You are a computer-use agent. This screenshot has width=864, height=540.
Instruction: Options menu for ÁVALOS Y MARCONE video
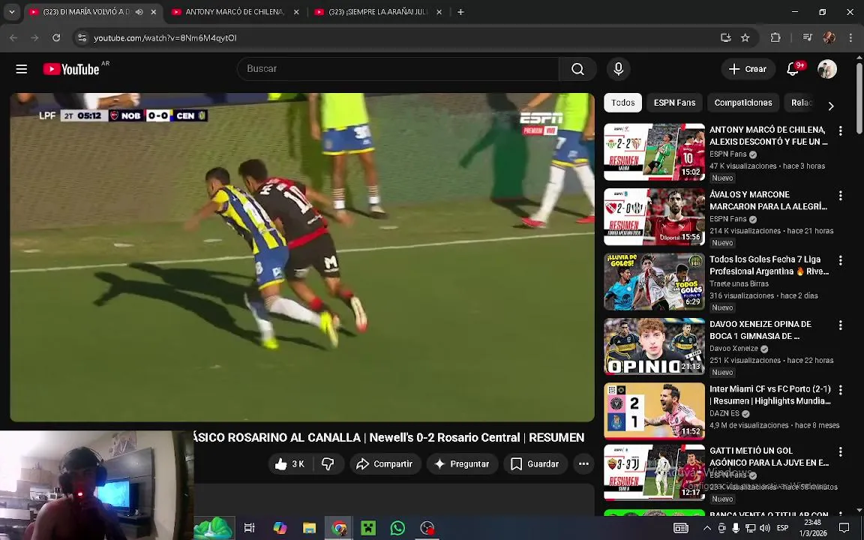tap(840, 196)
